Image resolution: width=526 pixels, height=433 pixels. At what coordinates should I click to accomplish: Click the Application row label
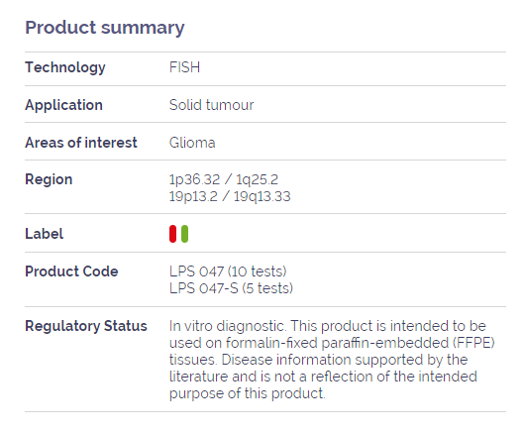coord(63,105)
